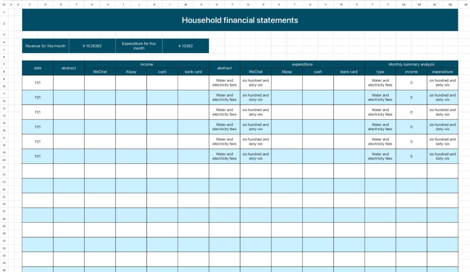Viewport: 470px width, 272px height.
Task: Click the Revenue for this month cell
Action: [45, 46]
